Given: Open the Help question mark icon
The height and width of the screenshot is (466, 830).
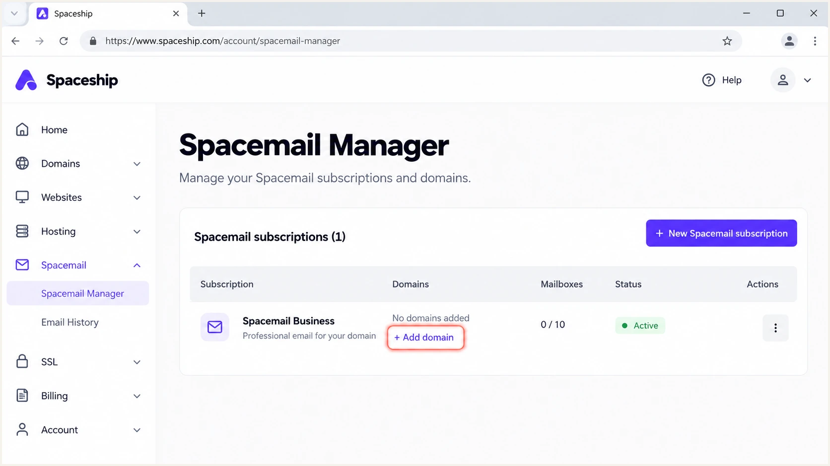Looking at the screenshot, I should pyautogui.click(x=708, y=80).
